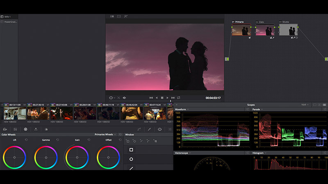Open the Power Window palette icon
Viewport: 328px width, 184px height.
(160, 129)
